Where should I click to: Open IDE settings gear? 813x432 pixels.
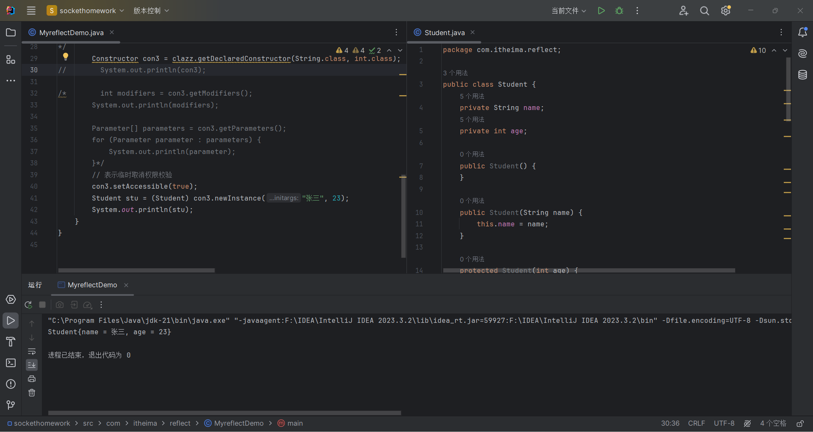coord(726,11)
